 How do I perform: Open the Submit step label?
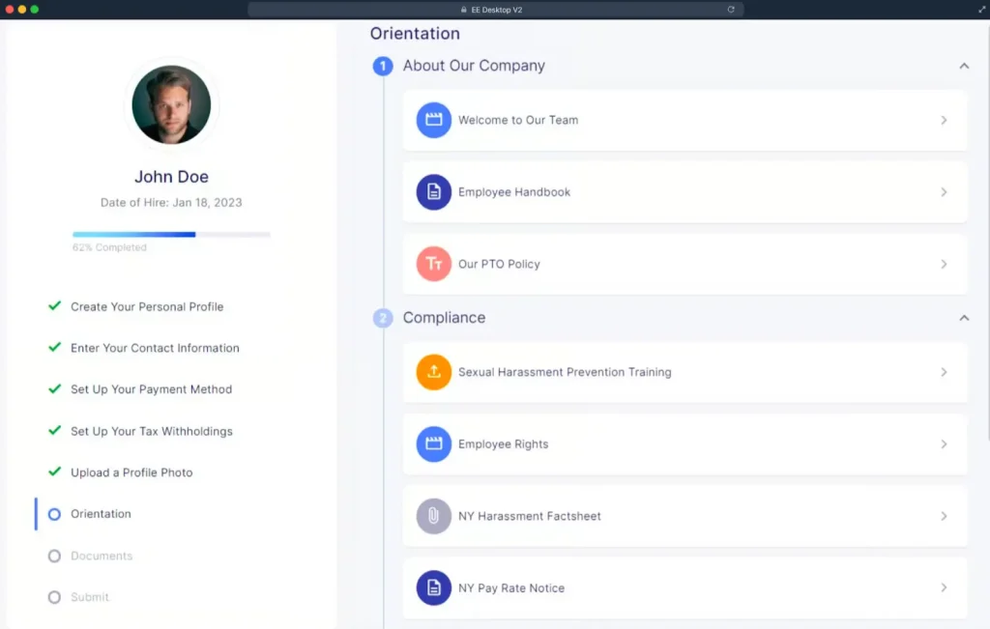(90, 597)
